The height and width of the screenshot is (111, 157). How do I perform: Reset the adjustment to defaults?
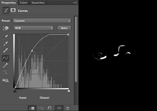[x=49, y=108]
